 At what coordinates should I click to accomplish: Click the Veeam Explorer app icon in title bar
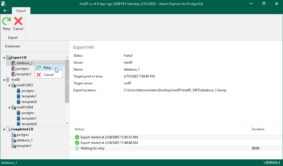4,4
